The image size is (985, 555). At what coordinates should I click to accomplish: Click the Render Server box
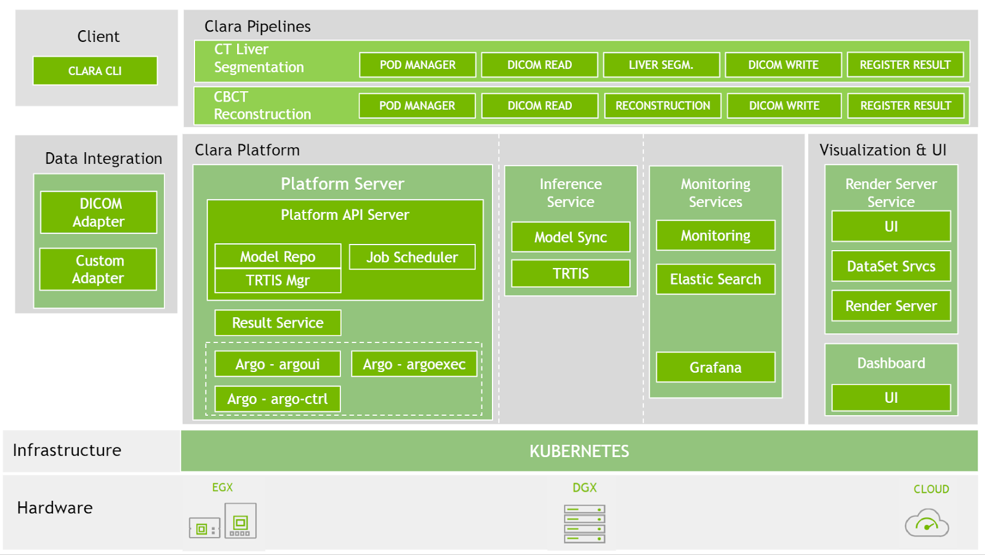tap(891, 306)
